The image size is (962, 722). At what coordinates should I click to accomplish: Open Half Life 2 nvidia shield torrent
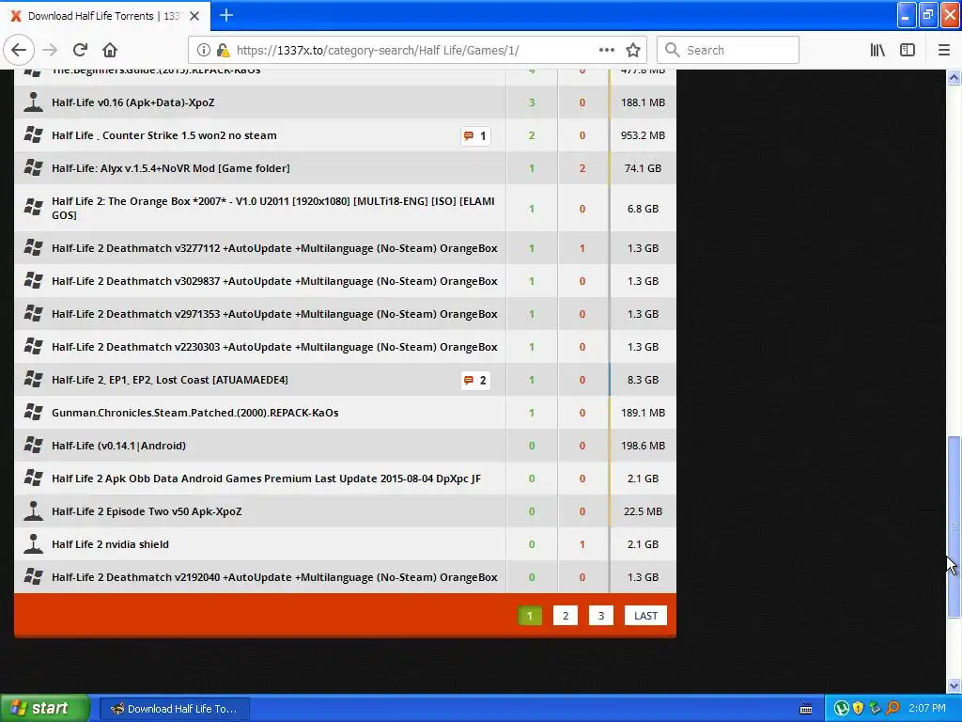coord(110,544)
